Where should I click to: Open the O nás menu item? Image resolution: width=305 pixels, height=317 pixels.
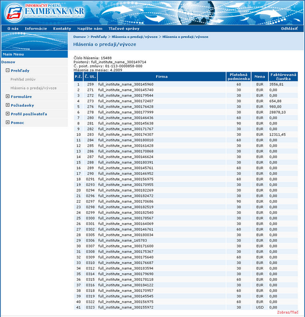pos(13,28)
